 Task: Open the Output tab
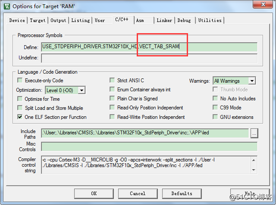[x=58, y=20]
